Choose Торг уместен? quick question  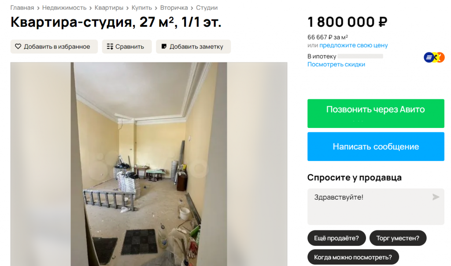(x=398, y=238)
